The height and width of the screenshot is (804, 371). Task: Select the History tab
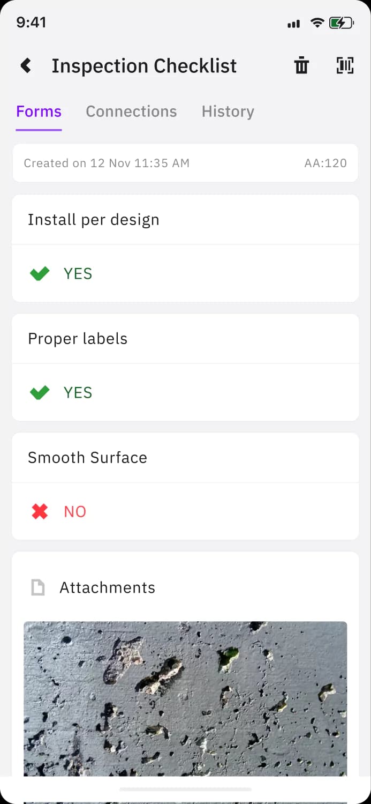coord(228,111)
